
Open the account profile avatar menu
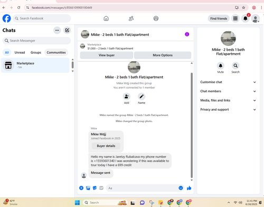pyautogui.click(x=256, y=18)
